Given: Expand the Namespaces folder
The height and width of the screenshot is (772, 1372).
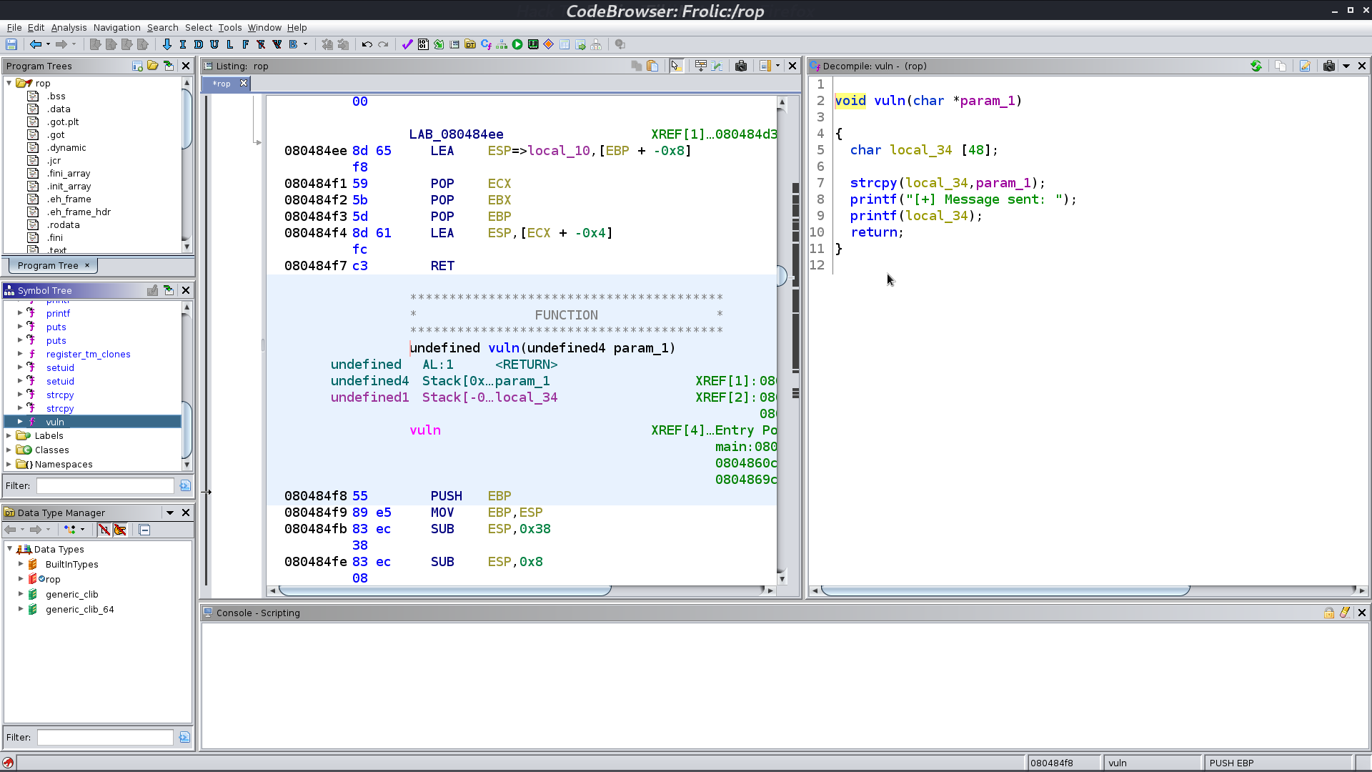Looking at the screenshot, I should [9, 464].
